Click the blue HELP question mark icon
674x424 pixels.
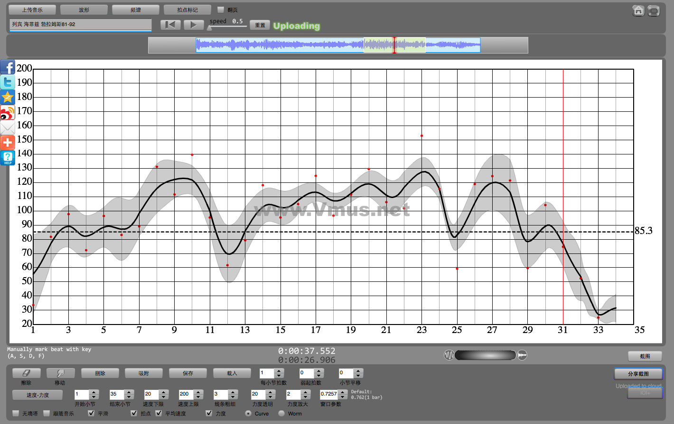(8, 158)
